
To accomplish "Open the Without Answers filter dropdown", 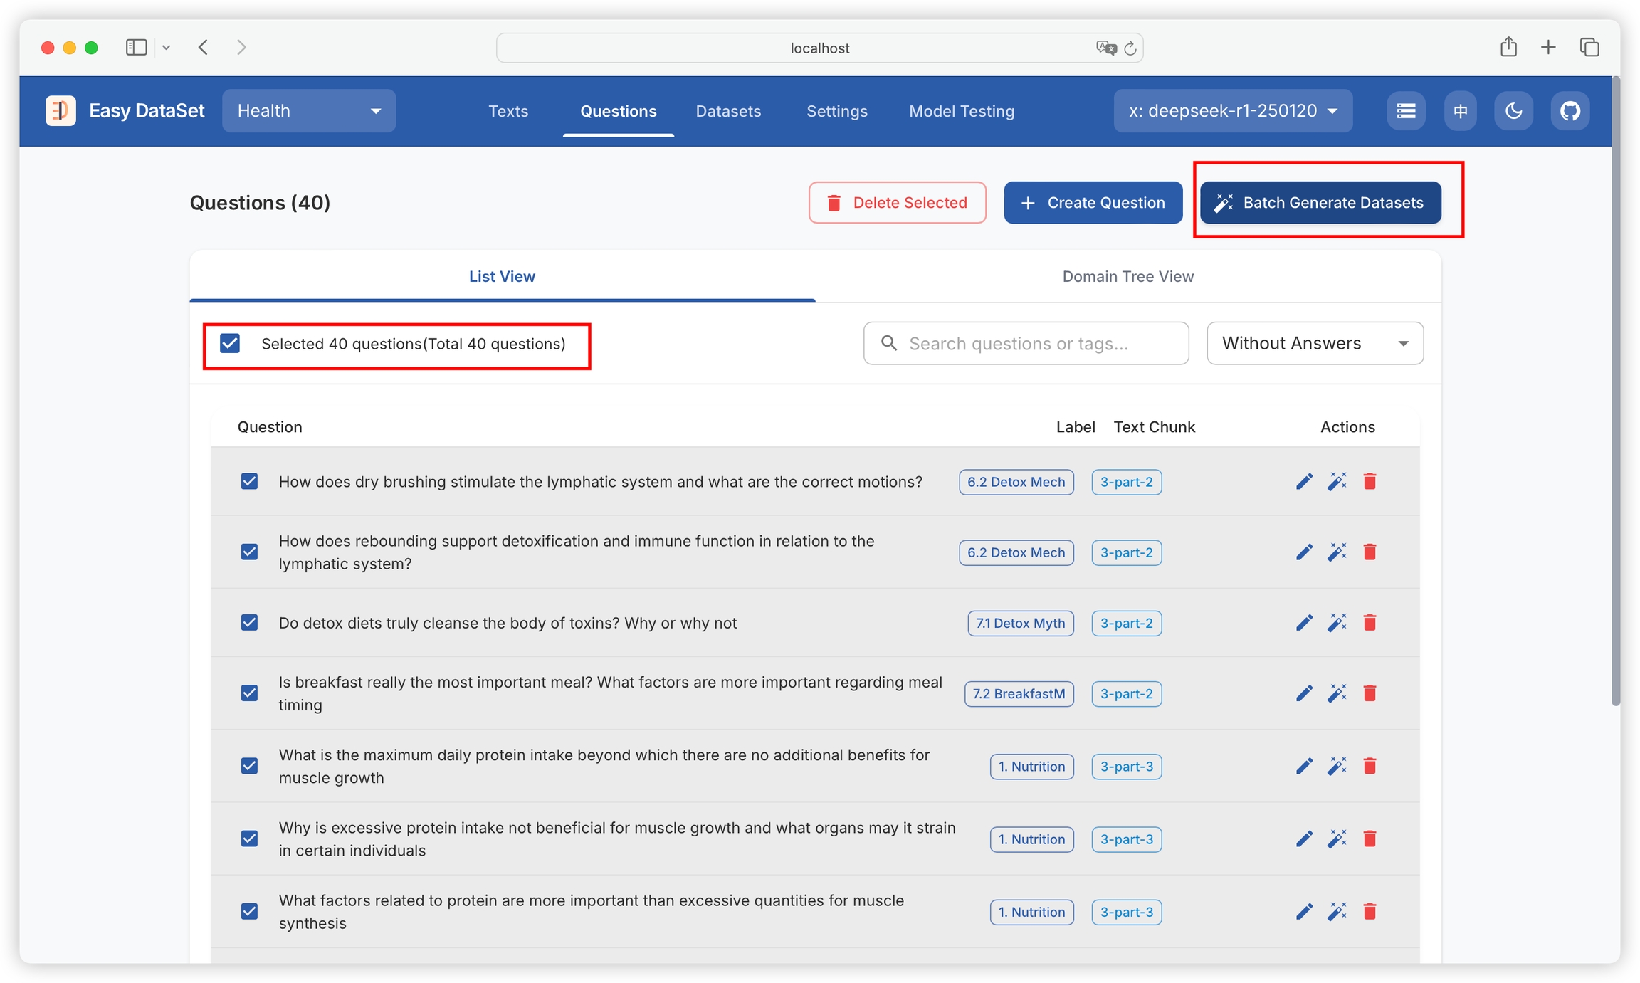I will click(x=1314, y=344).
